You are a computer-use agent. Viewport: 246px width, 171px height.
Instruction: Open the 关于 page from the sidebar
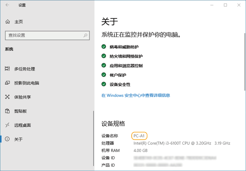tap(18, 139)
